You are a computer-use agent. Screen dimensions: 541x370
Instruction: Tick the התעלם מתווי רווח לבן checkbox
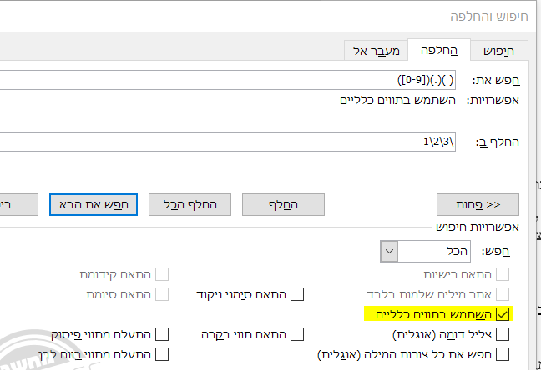coord(162,354)
